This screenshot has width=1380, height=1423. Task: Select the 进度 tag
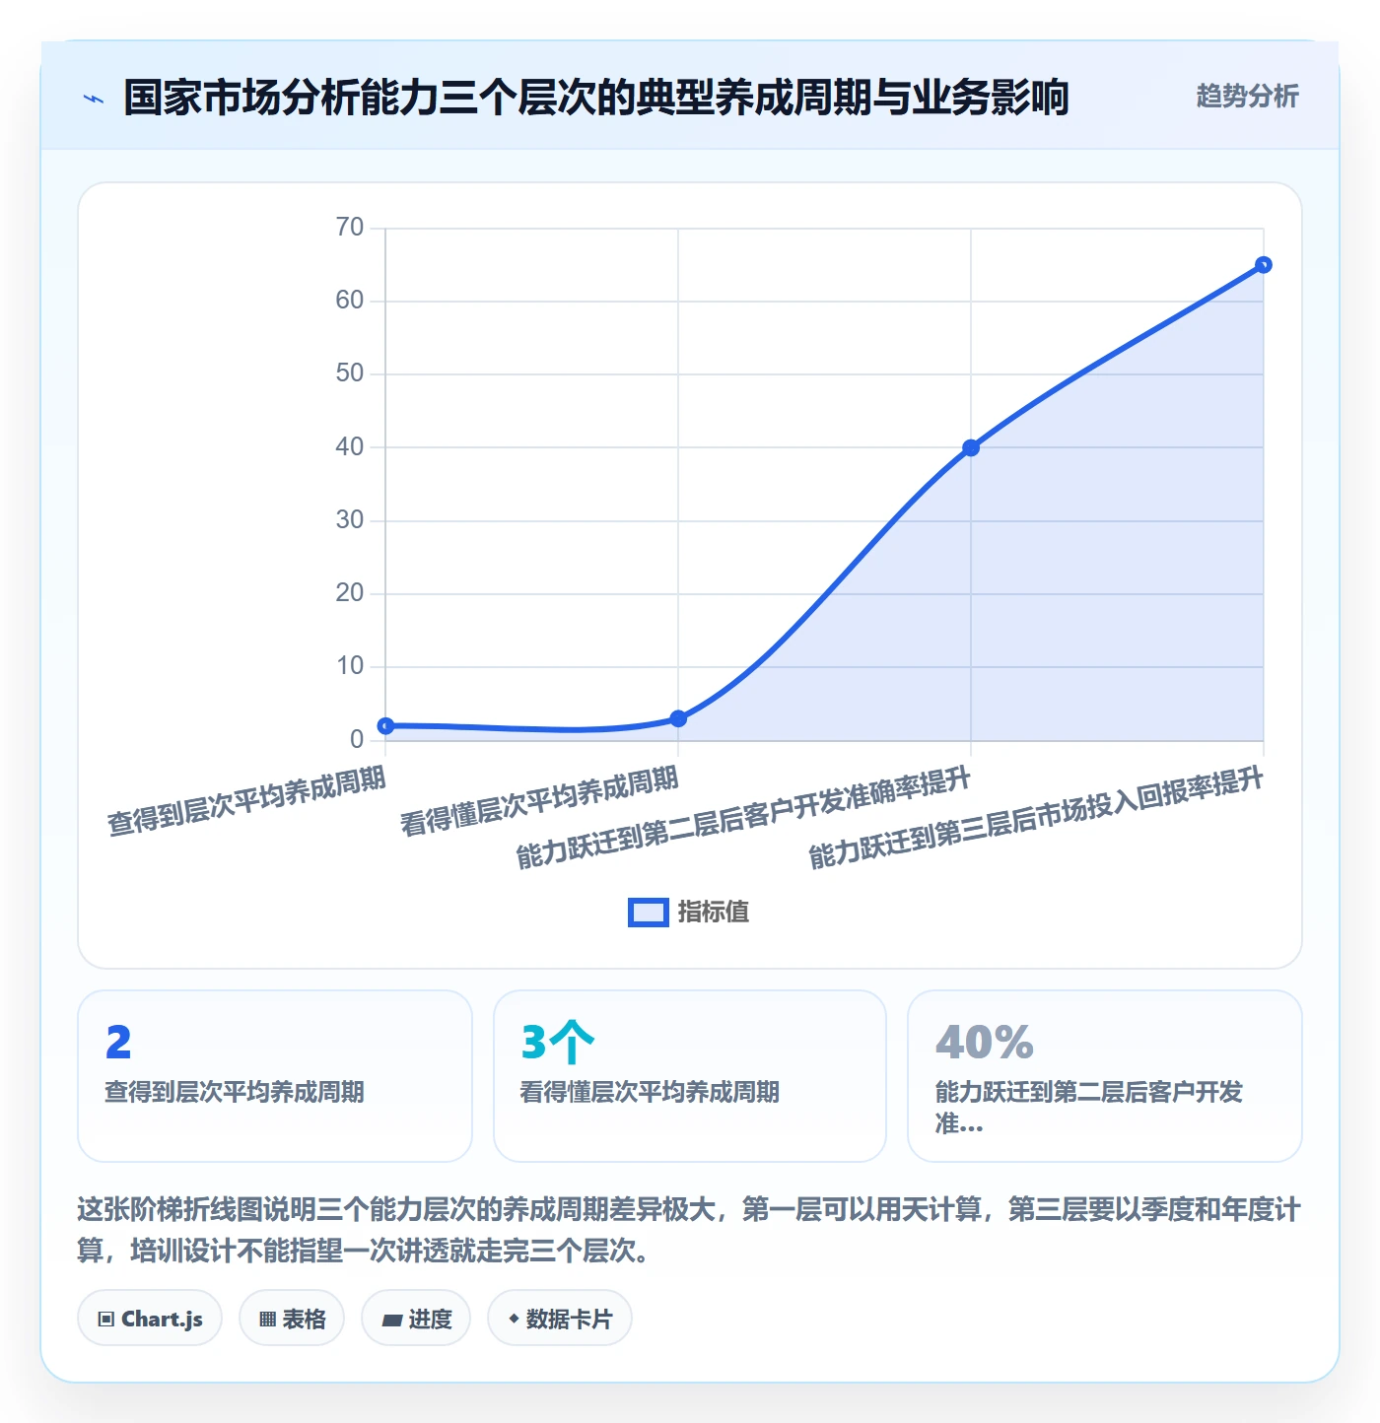point(416,1319)
